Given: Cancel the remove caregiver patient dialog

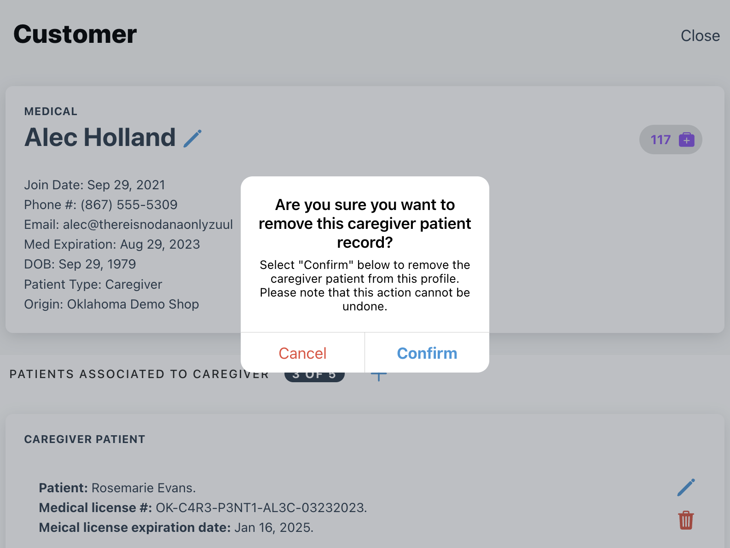Looking at the screenshot, I should [x=302, y=353].
